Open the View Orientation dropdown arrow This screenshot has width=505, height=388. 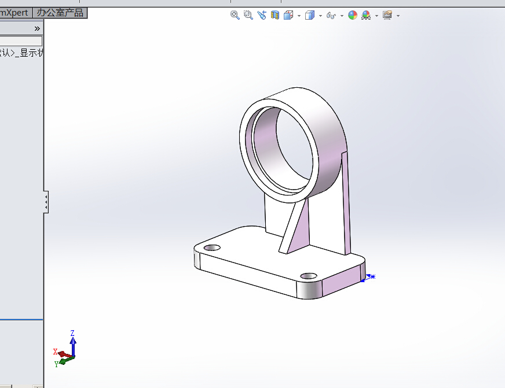pyautogui.click(x=299, y=16)
